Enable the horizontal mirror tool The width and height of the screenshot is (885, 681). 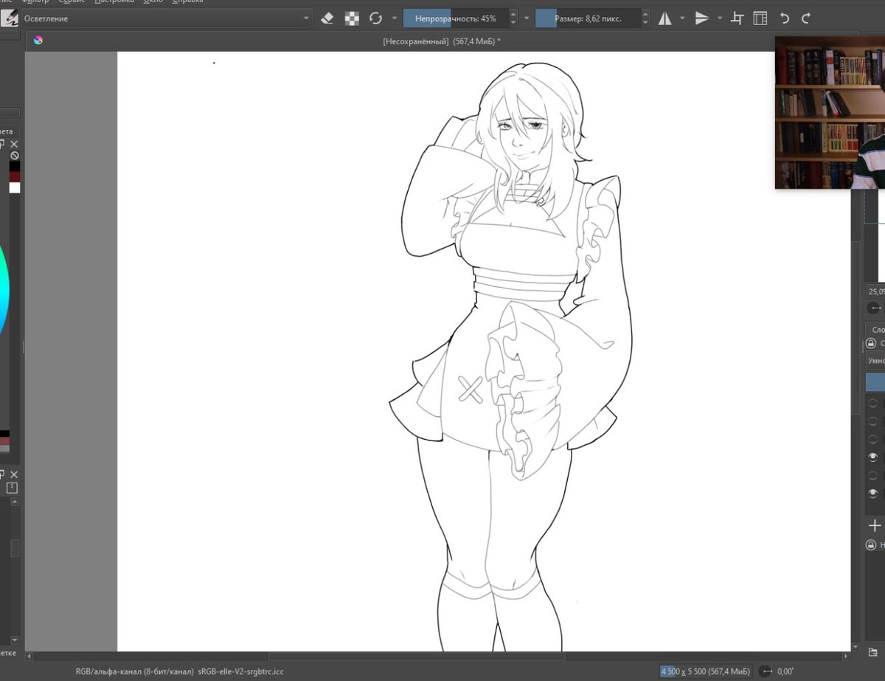(x=664, y=18)
